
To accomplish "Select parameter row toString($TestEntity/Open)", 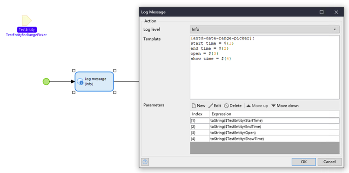I will (265, 133).
